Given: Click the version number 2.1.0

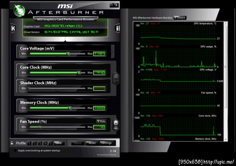Looking at the screenshot, I should (x=113, y=151).
